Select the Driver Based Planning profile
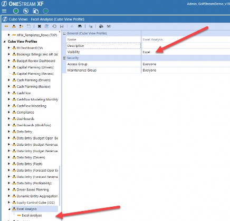This screenshot has height=221, width=230. pyautogui.click(x=33, y=189)
